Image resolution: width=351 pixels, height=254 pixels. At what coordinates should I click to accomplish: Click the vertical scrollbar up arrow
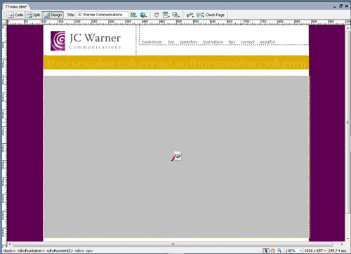pyautogui.click(x=347, y=27)
